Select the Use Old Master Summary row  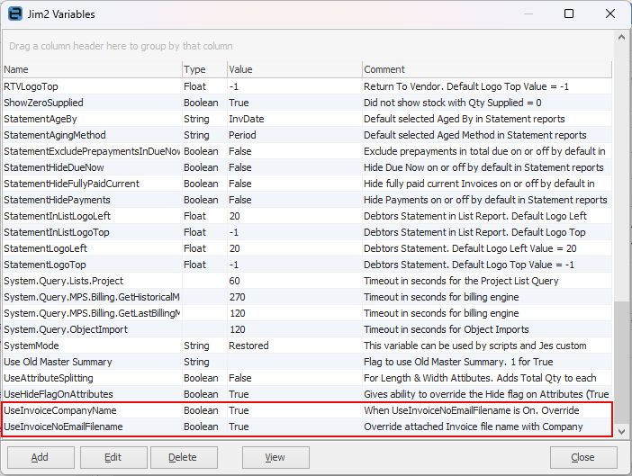307,362
